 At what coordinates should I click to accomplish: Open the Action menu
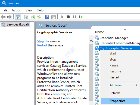coord(16,10)
